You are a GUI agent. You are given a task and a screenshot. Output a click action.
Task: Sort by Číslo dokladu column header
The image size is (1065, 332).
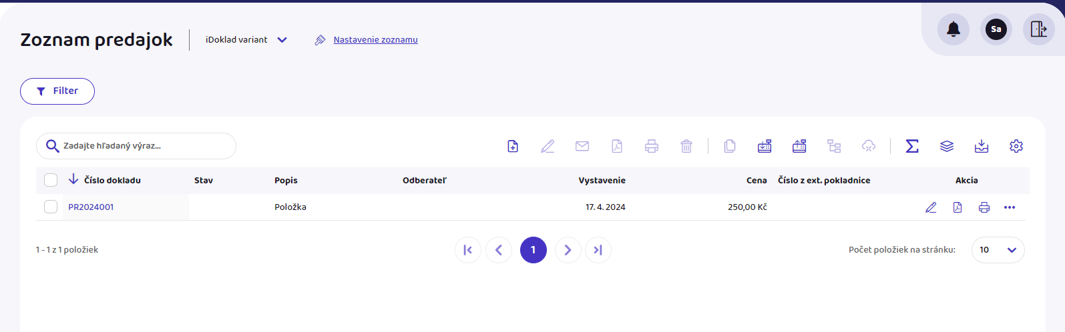point(112,180)
